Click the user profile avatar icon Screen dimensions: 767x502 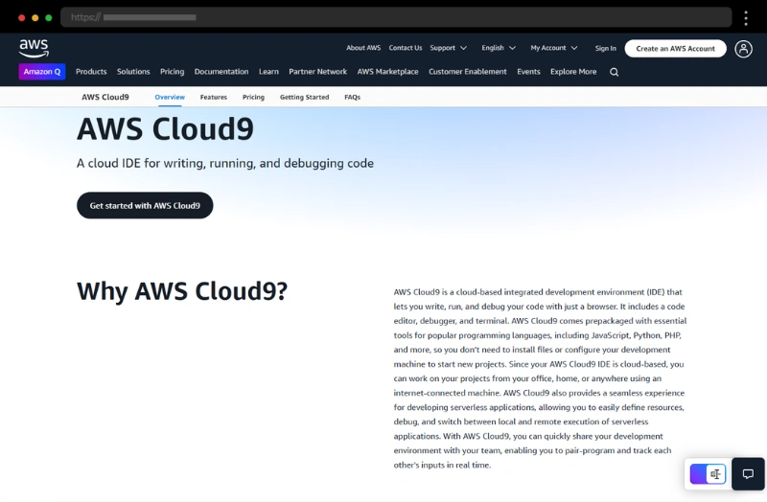point(743,49)
